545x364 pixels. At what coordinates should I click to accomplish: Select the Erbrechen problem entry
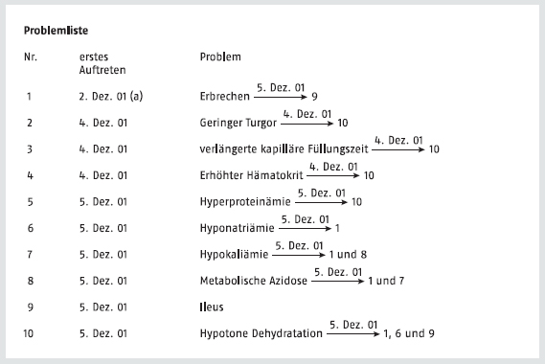[x=224, y=97]
